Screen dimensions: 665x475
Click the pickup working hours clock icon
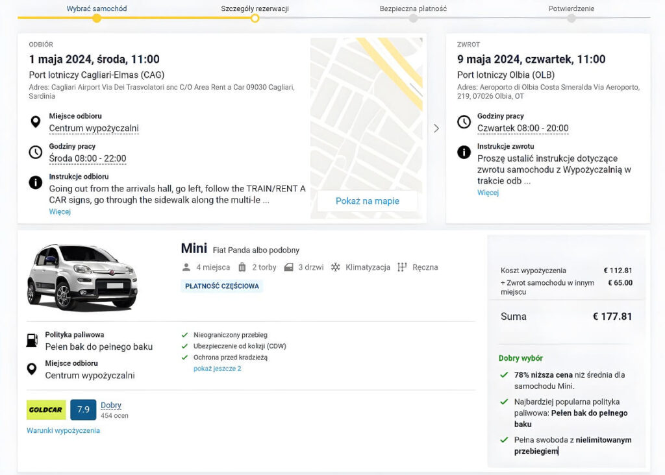click(x=35, y=152)
